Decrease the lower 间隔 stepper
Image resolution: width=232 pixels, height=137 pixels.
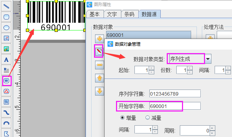click(155, 131)
